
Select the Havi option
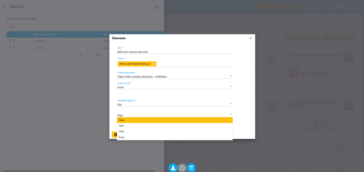click(175, 132)
